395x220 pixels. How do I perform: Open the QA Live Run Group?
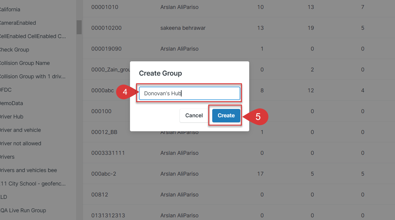click(x=23, y=210)
